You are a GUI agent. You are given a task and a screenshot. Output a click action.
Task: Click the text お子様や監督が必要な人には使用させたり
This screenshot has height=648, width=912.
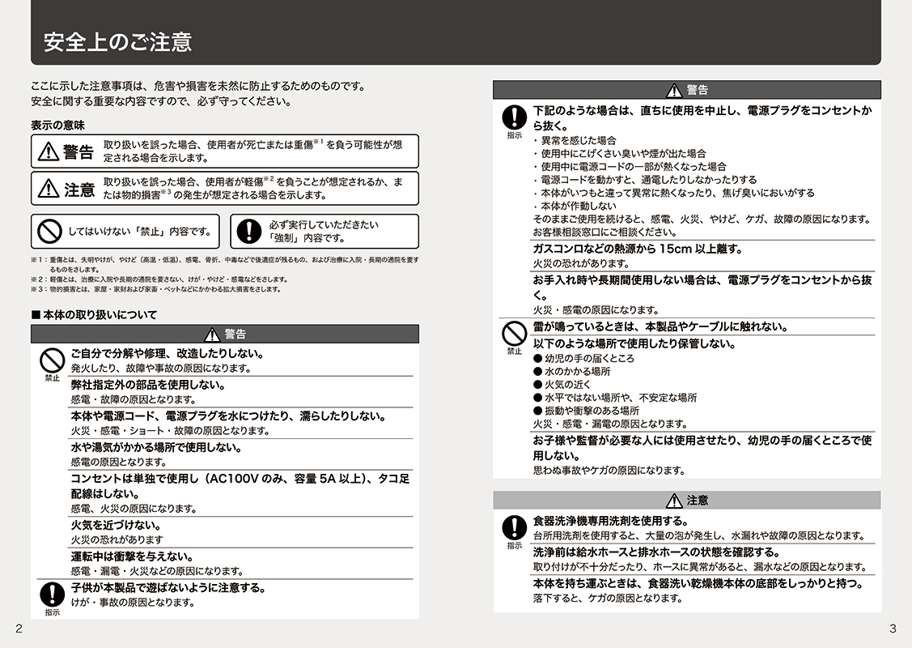638,441
